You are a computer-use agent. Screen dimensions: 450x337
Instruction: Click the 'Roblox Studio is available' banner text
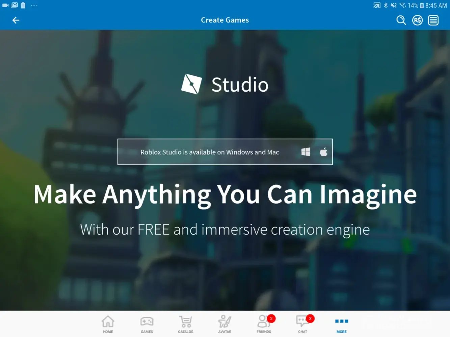coord(210,152)
